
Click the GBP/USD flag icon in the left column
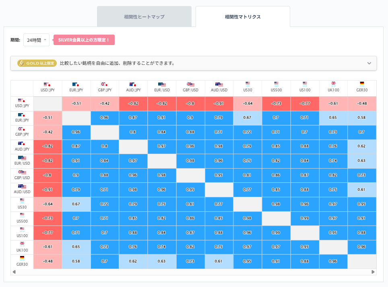pos(22,172)
